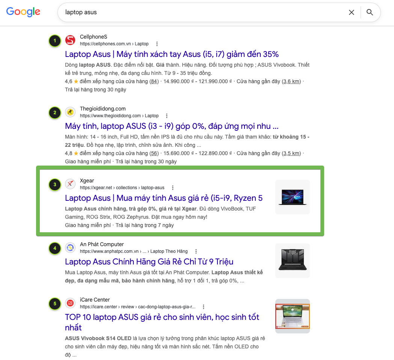The height and width of the screenshot is (360, 394).
Task: Click the iCare Center laptop thumbnail
Action: [x=293, y=316]
